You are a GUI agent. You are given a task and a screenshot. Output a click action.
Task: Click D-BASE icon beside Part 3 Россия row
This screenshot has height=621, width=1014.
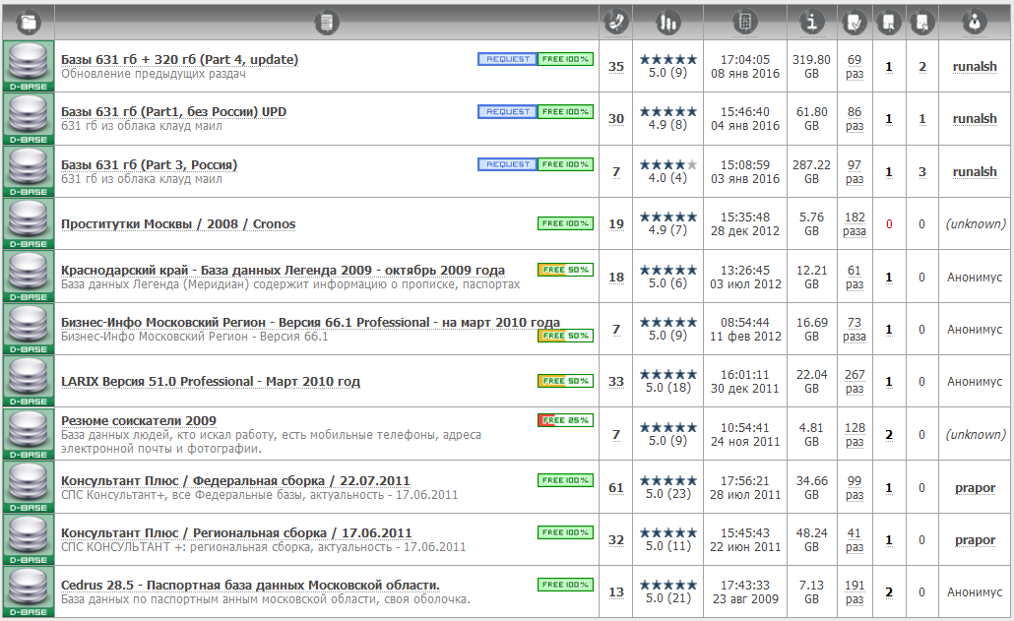(29, 171)
